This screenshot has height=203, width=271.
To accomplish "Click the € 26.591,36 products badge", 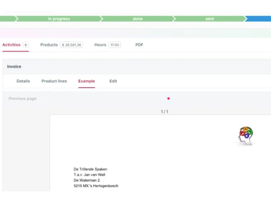I will 72,45.
